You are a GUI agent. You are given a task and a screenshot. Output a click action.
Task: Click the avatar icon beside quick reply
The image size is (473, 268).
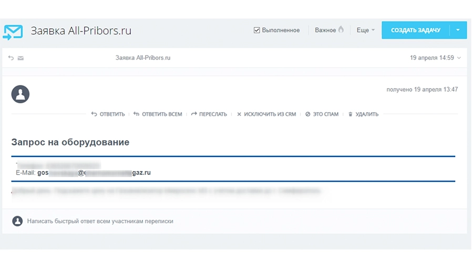17,221
